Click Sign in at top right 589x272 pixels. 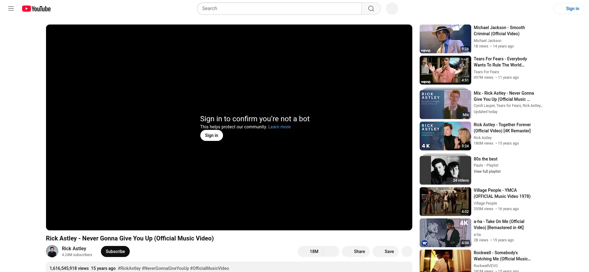569,9
